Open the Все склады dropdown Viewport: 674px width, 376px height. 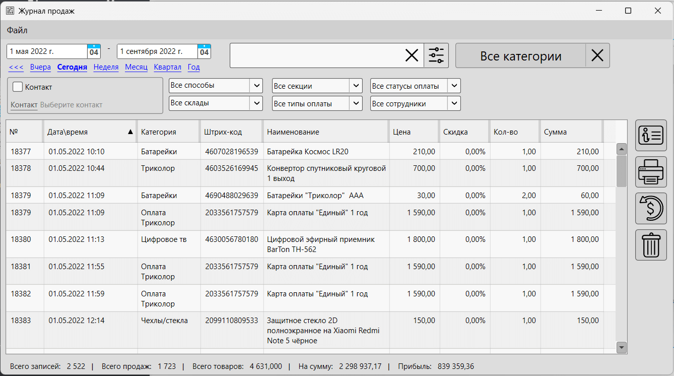click(256, 103)
